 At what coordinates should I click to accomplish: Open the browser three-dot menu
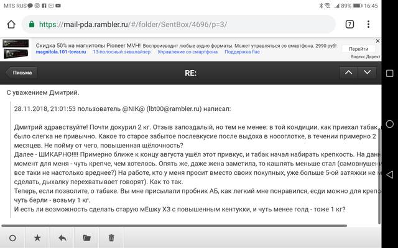(x=368, y=24)
